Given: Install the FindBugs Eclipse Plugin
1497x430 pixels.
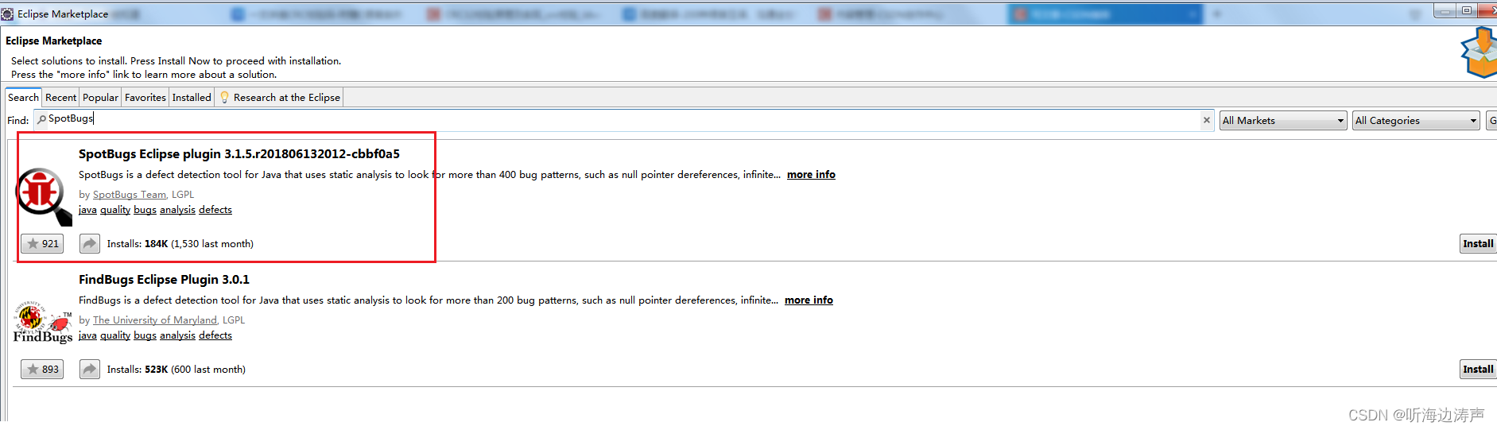Looking at the screenshot, I should [x=1478, y=370].
